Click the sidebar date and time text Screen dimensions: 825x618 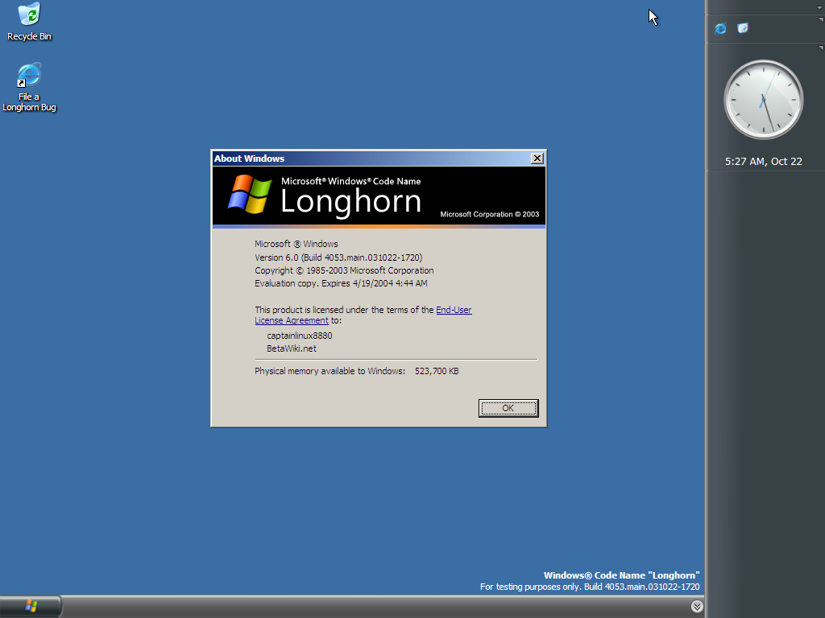pos(764,161)
